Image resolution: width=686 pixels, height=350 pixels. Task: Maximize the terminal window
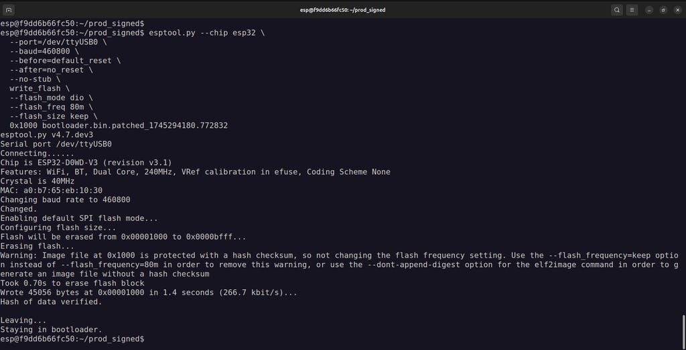tap(663, 10)
